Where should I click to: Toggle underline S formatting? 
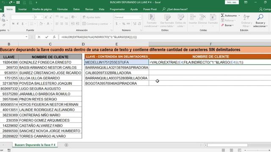tap(22, 24)
